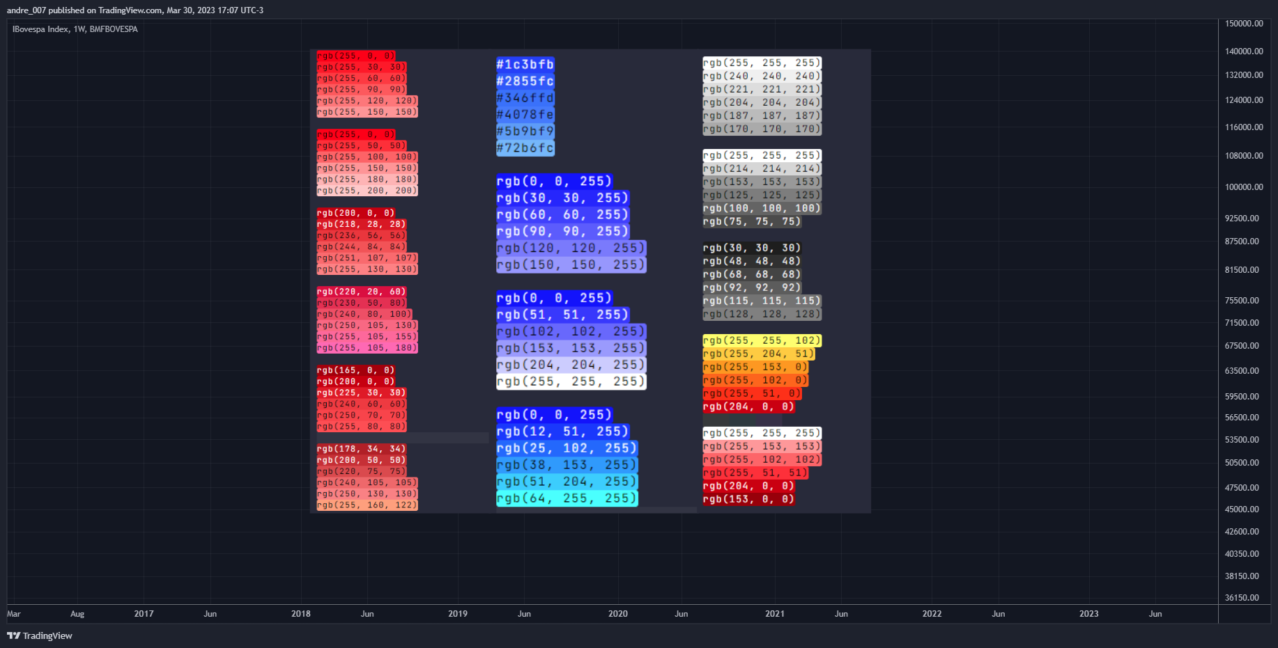Click the rgb(244, 84, 84) label
The width and height of the screenshot is (1278, 648).
click(362, 246)
